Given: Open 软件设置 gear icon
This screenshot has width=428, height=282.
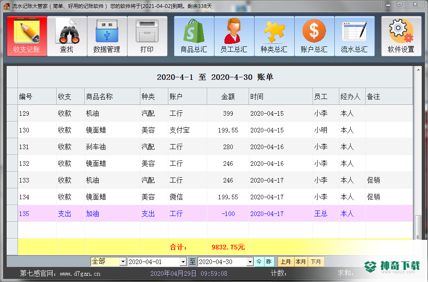Looking at the screenshot, I should pos(401,36).
